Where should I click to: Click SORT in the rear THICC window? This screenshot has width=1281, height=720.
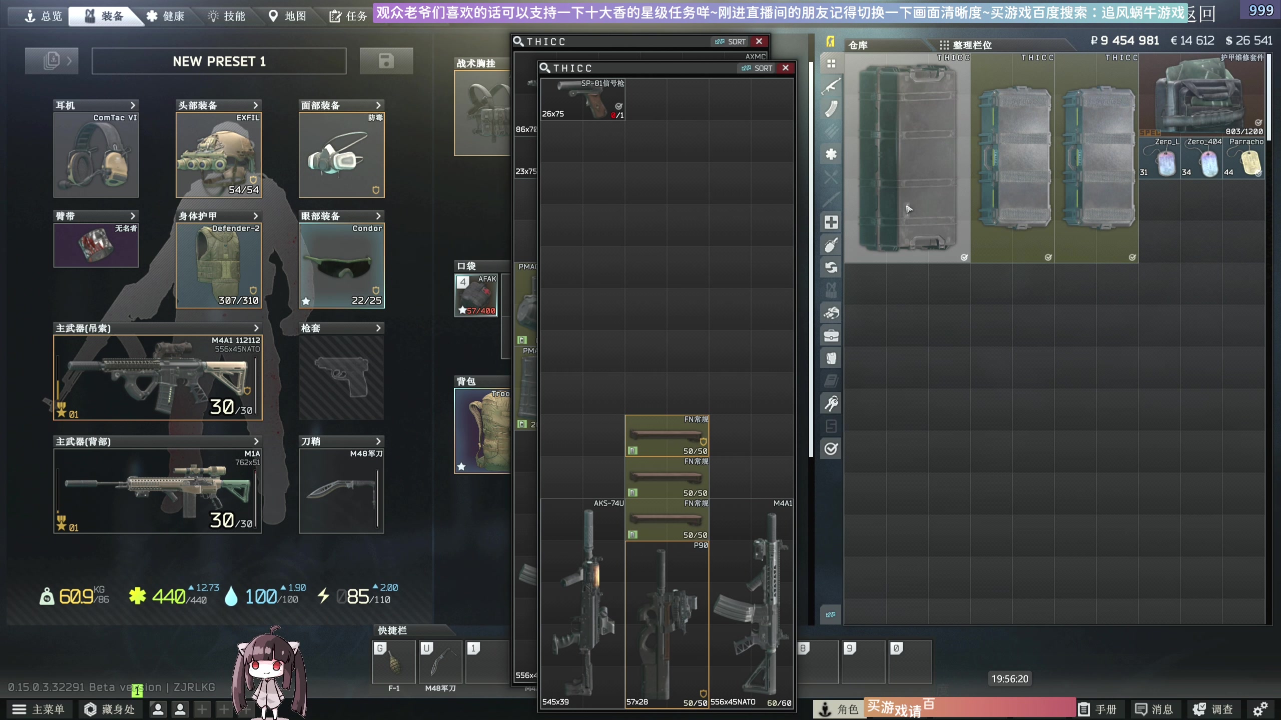(731, 41)
